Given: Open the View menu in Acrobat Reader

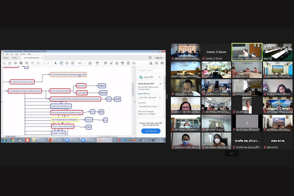Looking at the screenshot, I should coord(12,54).
